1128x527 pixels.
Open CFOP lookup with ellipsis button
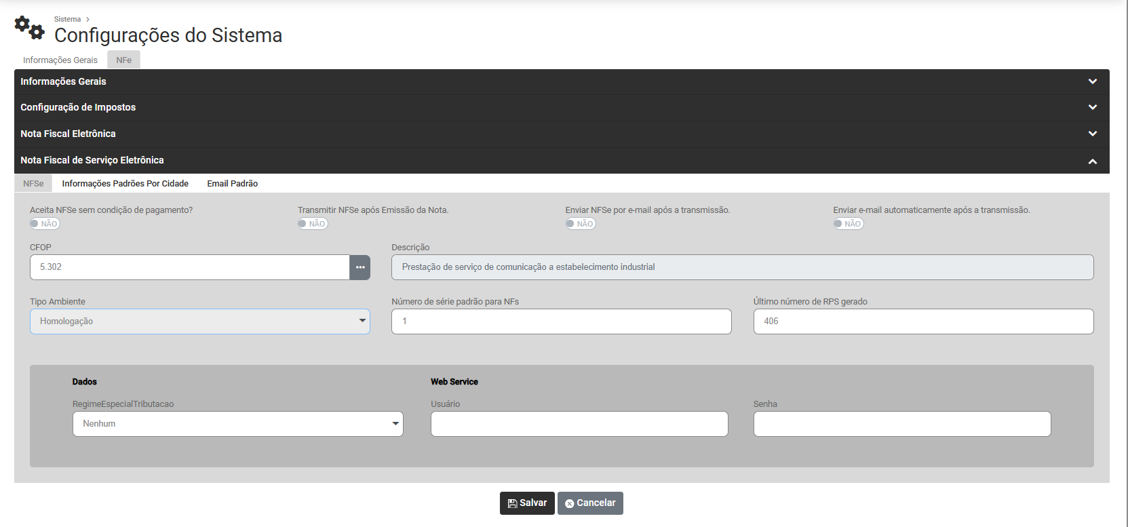point(359,267)
